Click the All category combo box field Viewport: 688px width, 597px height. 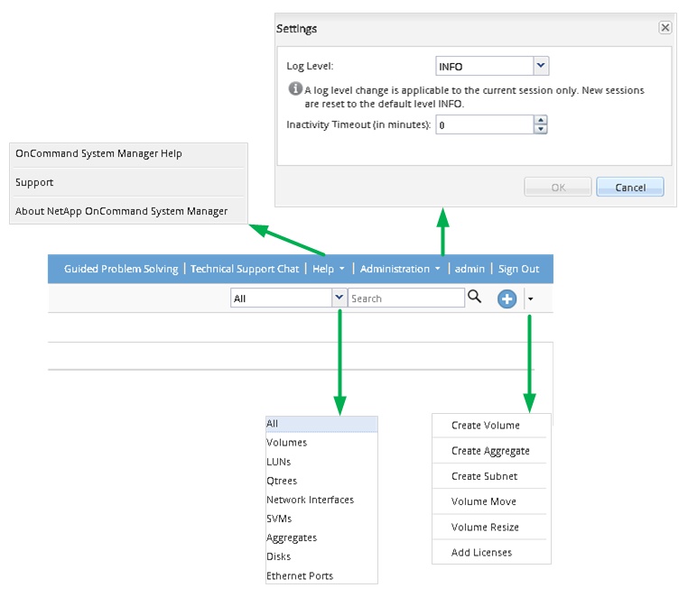click(x=282, y=298)
